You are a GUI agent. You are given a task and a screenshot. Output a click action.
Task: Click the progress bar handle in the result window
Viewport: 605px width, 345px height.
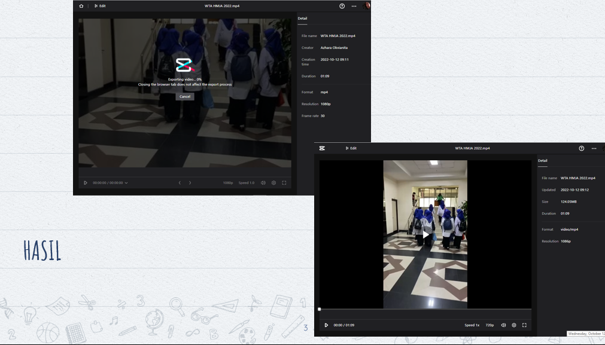320,309
